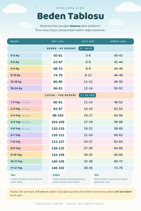The width and height of the screenshot is (141, 211).
Task: Click the GÖĞÜS (CM) column header
Action: tap(118, 41)
